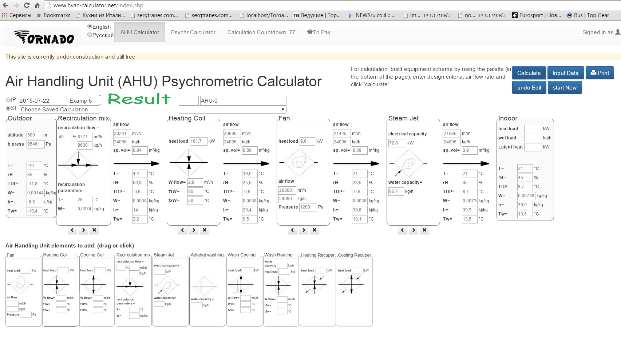Click the browser back arrow

click(x=6, y=5)
